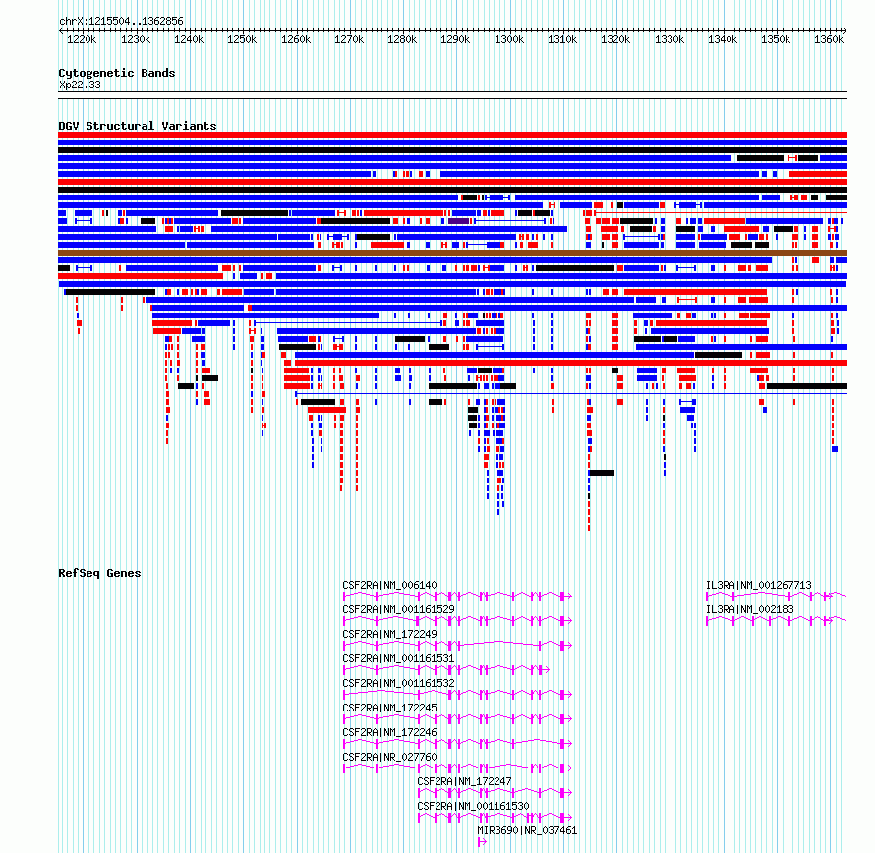Click the 1340k ruler tick label
875x853 pixels.
pos(722,39)
